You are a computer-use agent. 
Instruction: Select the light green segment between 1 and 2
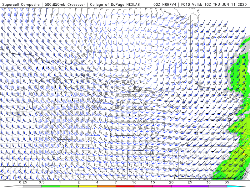69,186
